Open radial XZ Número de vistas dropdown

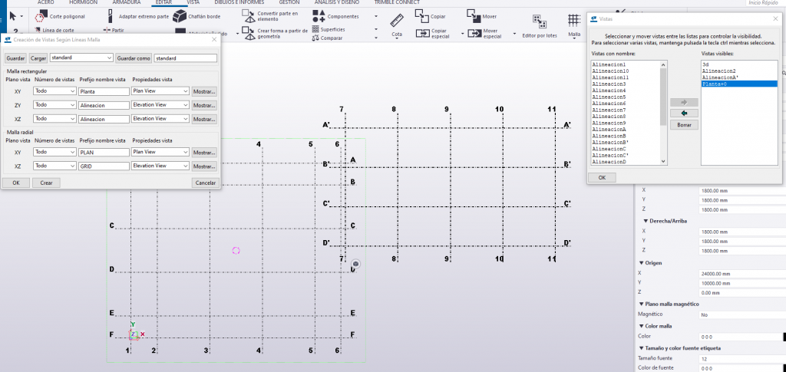click(x=54, y=166)
